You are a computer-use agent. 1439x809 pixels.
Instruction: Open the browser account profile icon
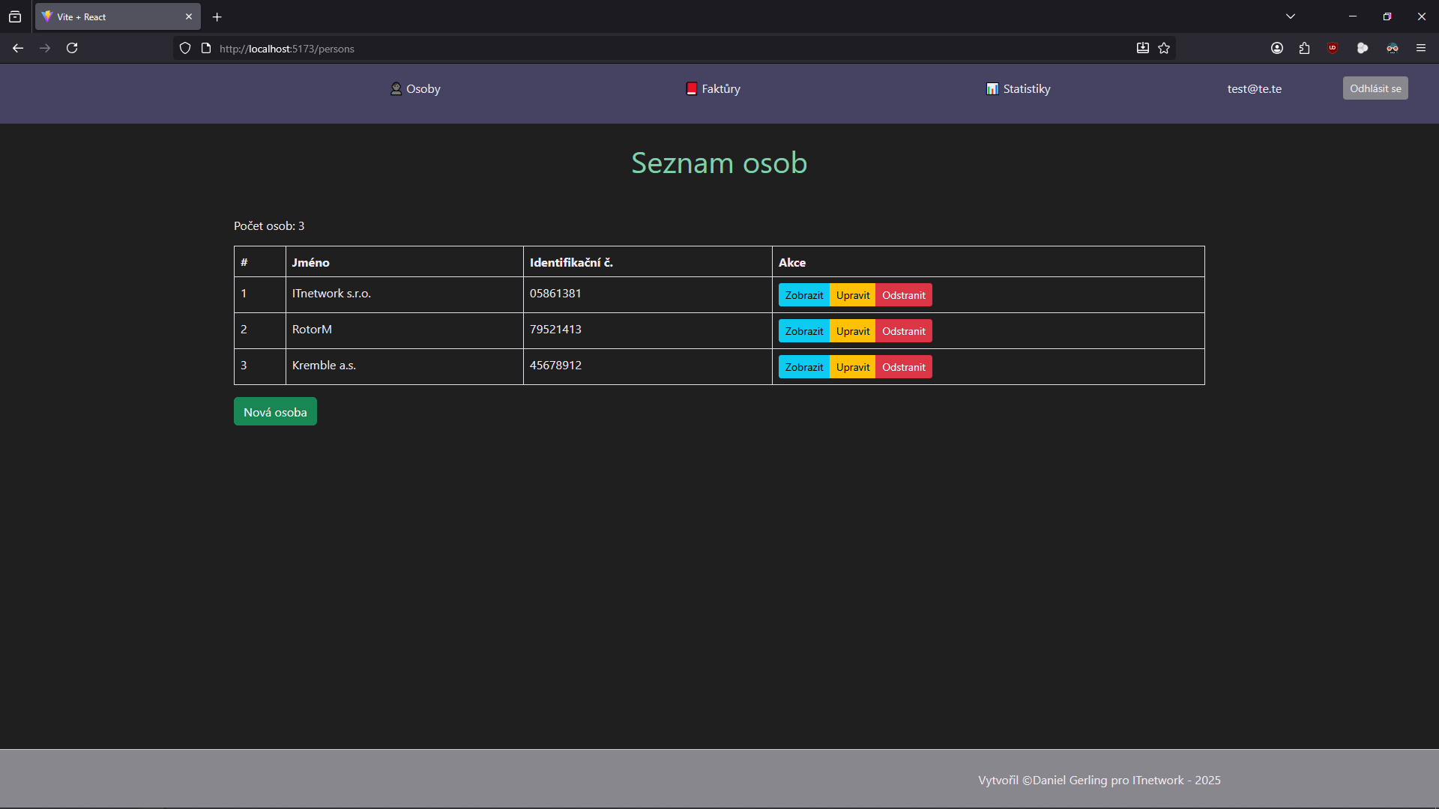click(1277, 48)
